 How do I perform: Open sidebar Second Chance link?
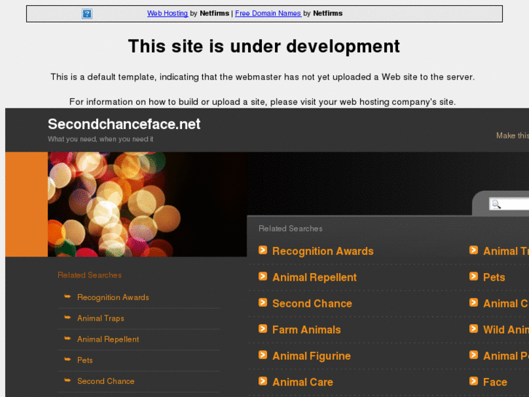(106, 381)
